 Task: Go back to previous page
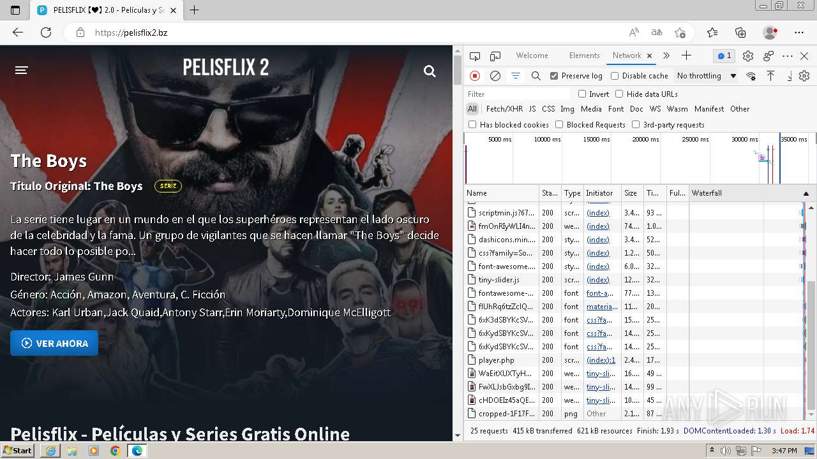pos(18,33)
